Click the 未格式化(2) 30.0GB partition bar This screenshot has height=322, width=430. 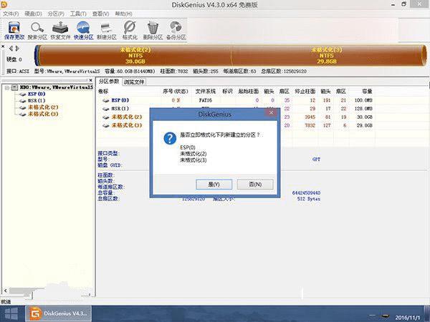click(x=135, y=56)
